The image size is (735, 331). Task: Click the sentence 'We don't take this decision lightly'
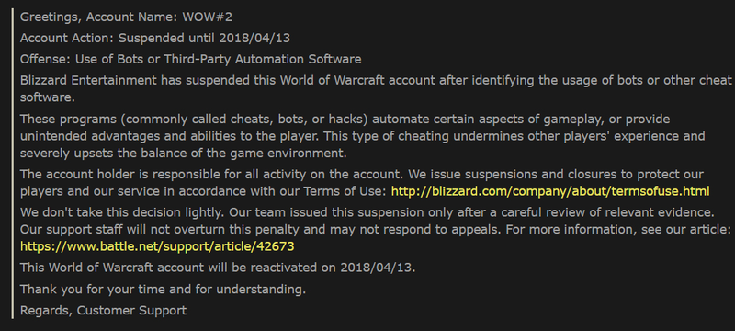[122, 212]
